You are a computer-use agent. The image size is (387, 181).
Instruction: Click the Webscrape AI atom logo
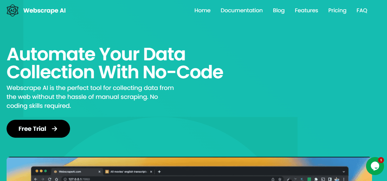[x=12, y=10]
